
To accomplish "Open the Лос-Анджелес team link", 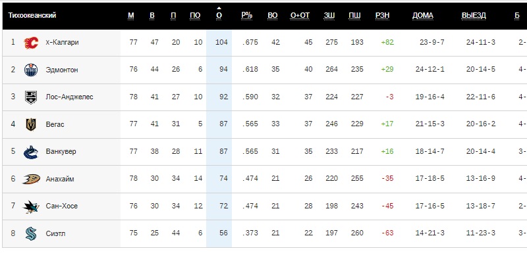I will pyautogui.click(x=69, y=97).
